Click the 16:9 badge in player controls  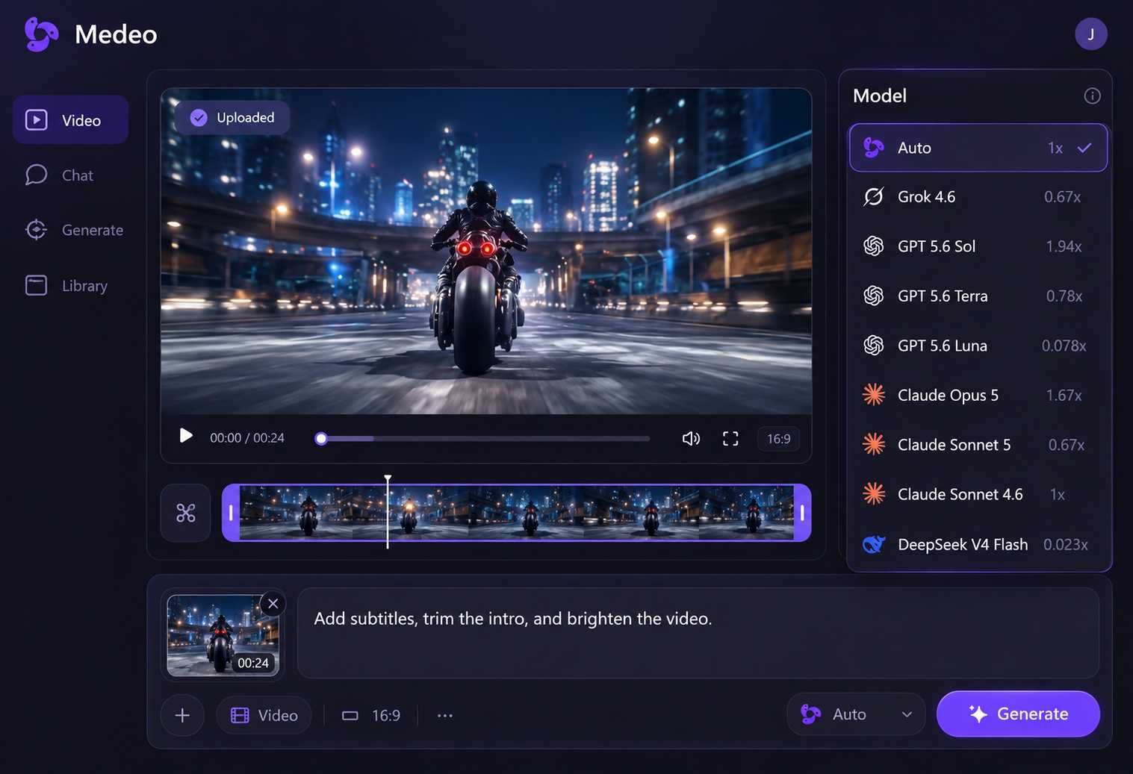[778, 439]
